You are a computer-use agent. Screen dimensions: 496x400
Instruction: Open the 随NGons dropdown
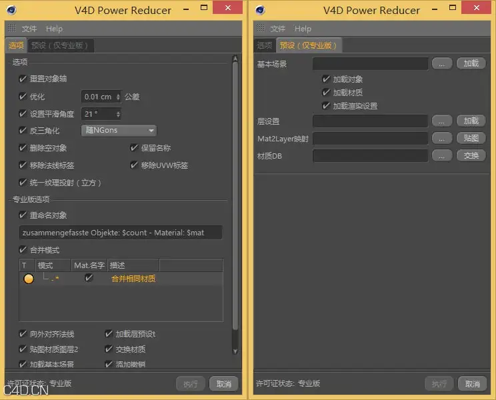[x=119, y=130]
